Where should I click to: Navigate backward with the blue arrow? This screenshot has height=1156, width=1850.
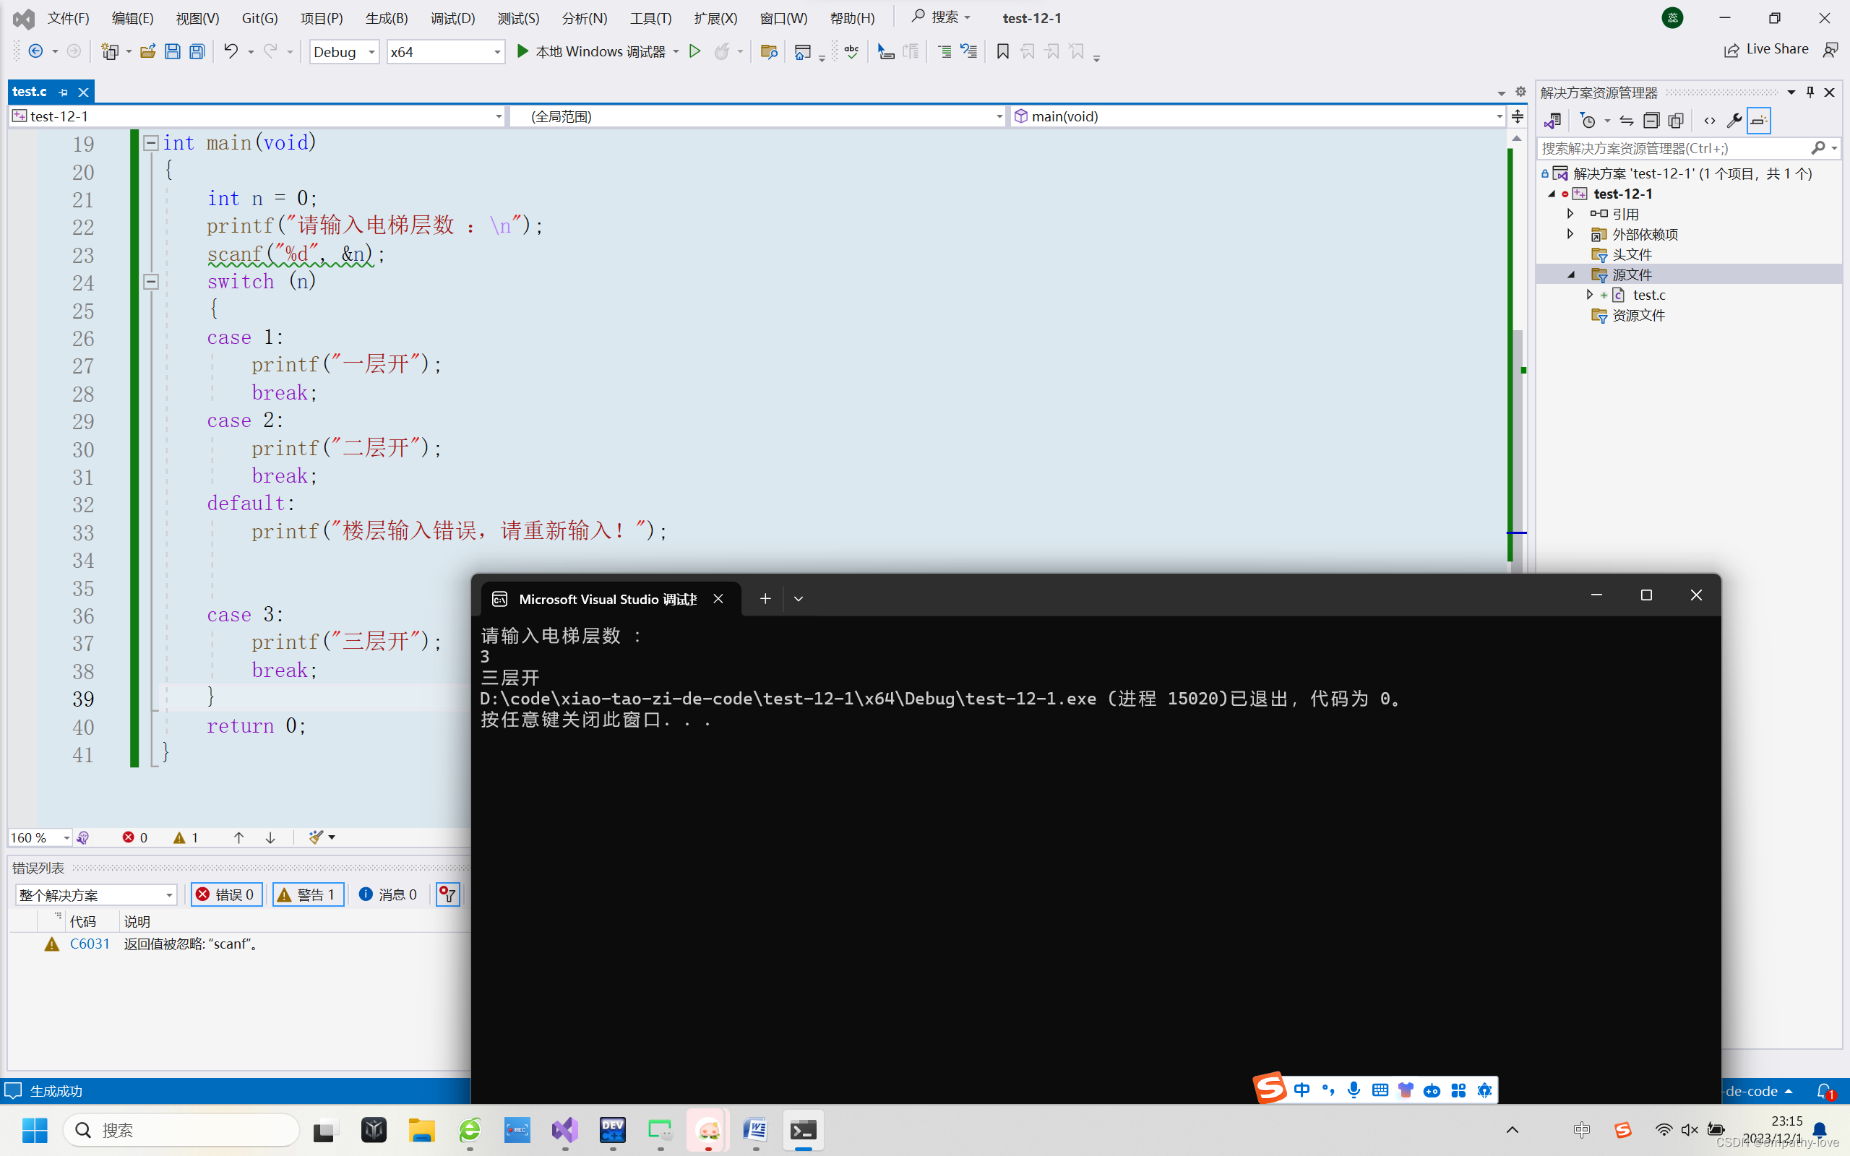tap(36, 51)
